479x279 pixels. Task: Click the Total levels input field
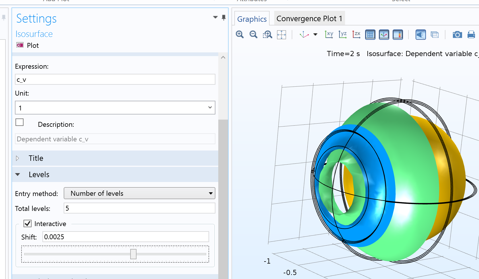[x=139, y=208]
